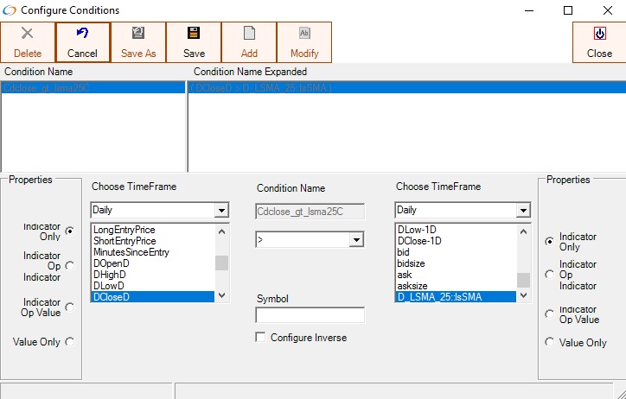Select right Indicator Op Indicator radio button

pyautogui.click(x=549, y=275)
